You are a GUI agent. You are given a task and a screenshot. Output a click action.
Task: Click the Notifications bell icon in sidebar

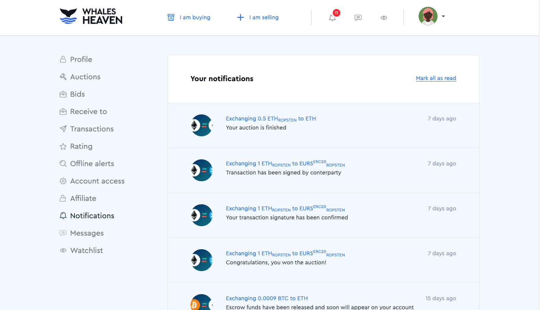pyautogui.click(x=63, y=216)
